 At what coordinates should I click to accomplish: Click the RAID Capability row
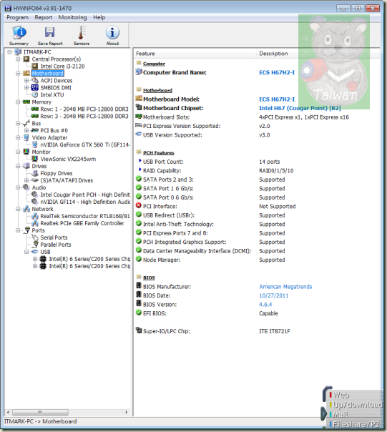coord(256,170)
